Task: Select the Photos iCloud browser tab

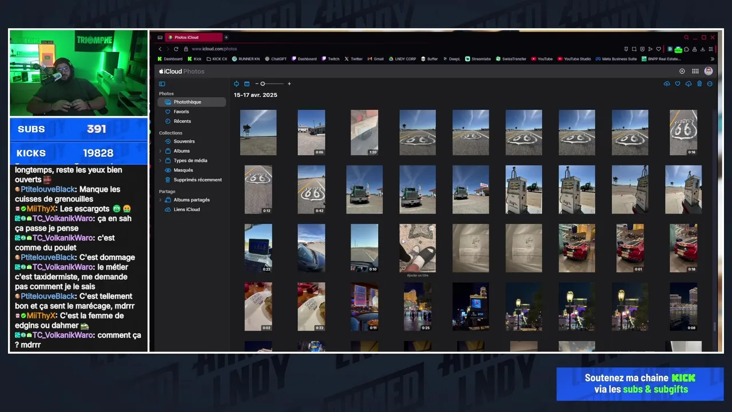Action: pos(193,37)
